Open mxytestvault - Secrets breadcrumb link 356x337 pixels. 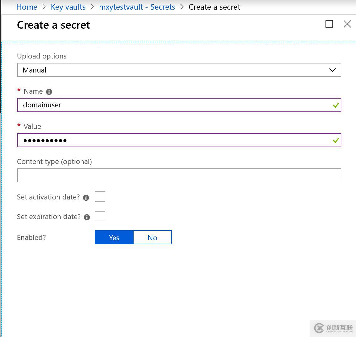click(x=137, y=7)
